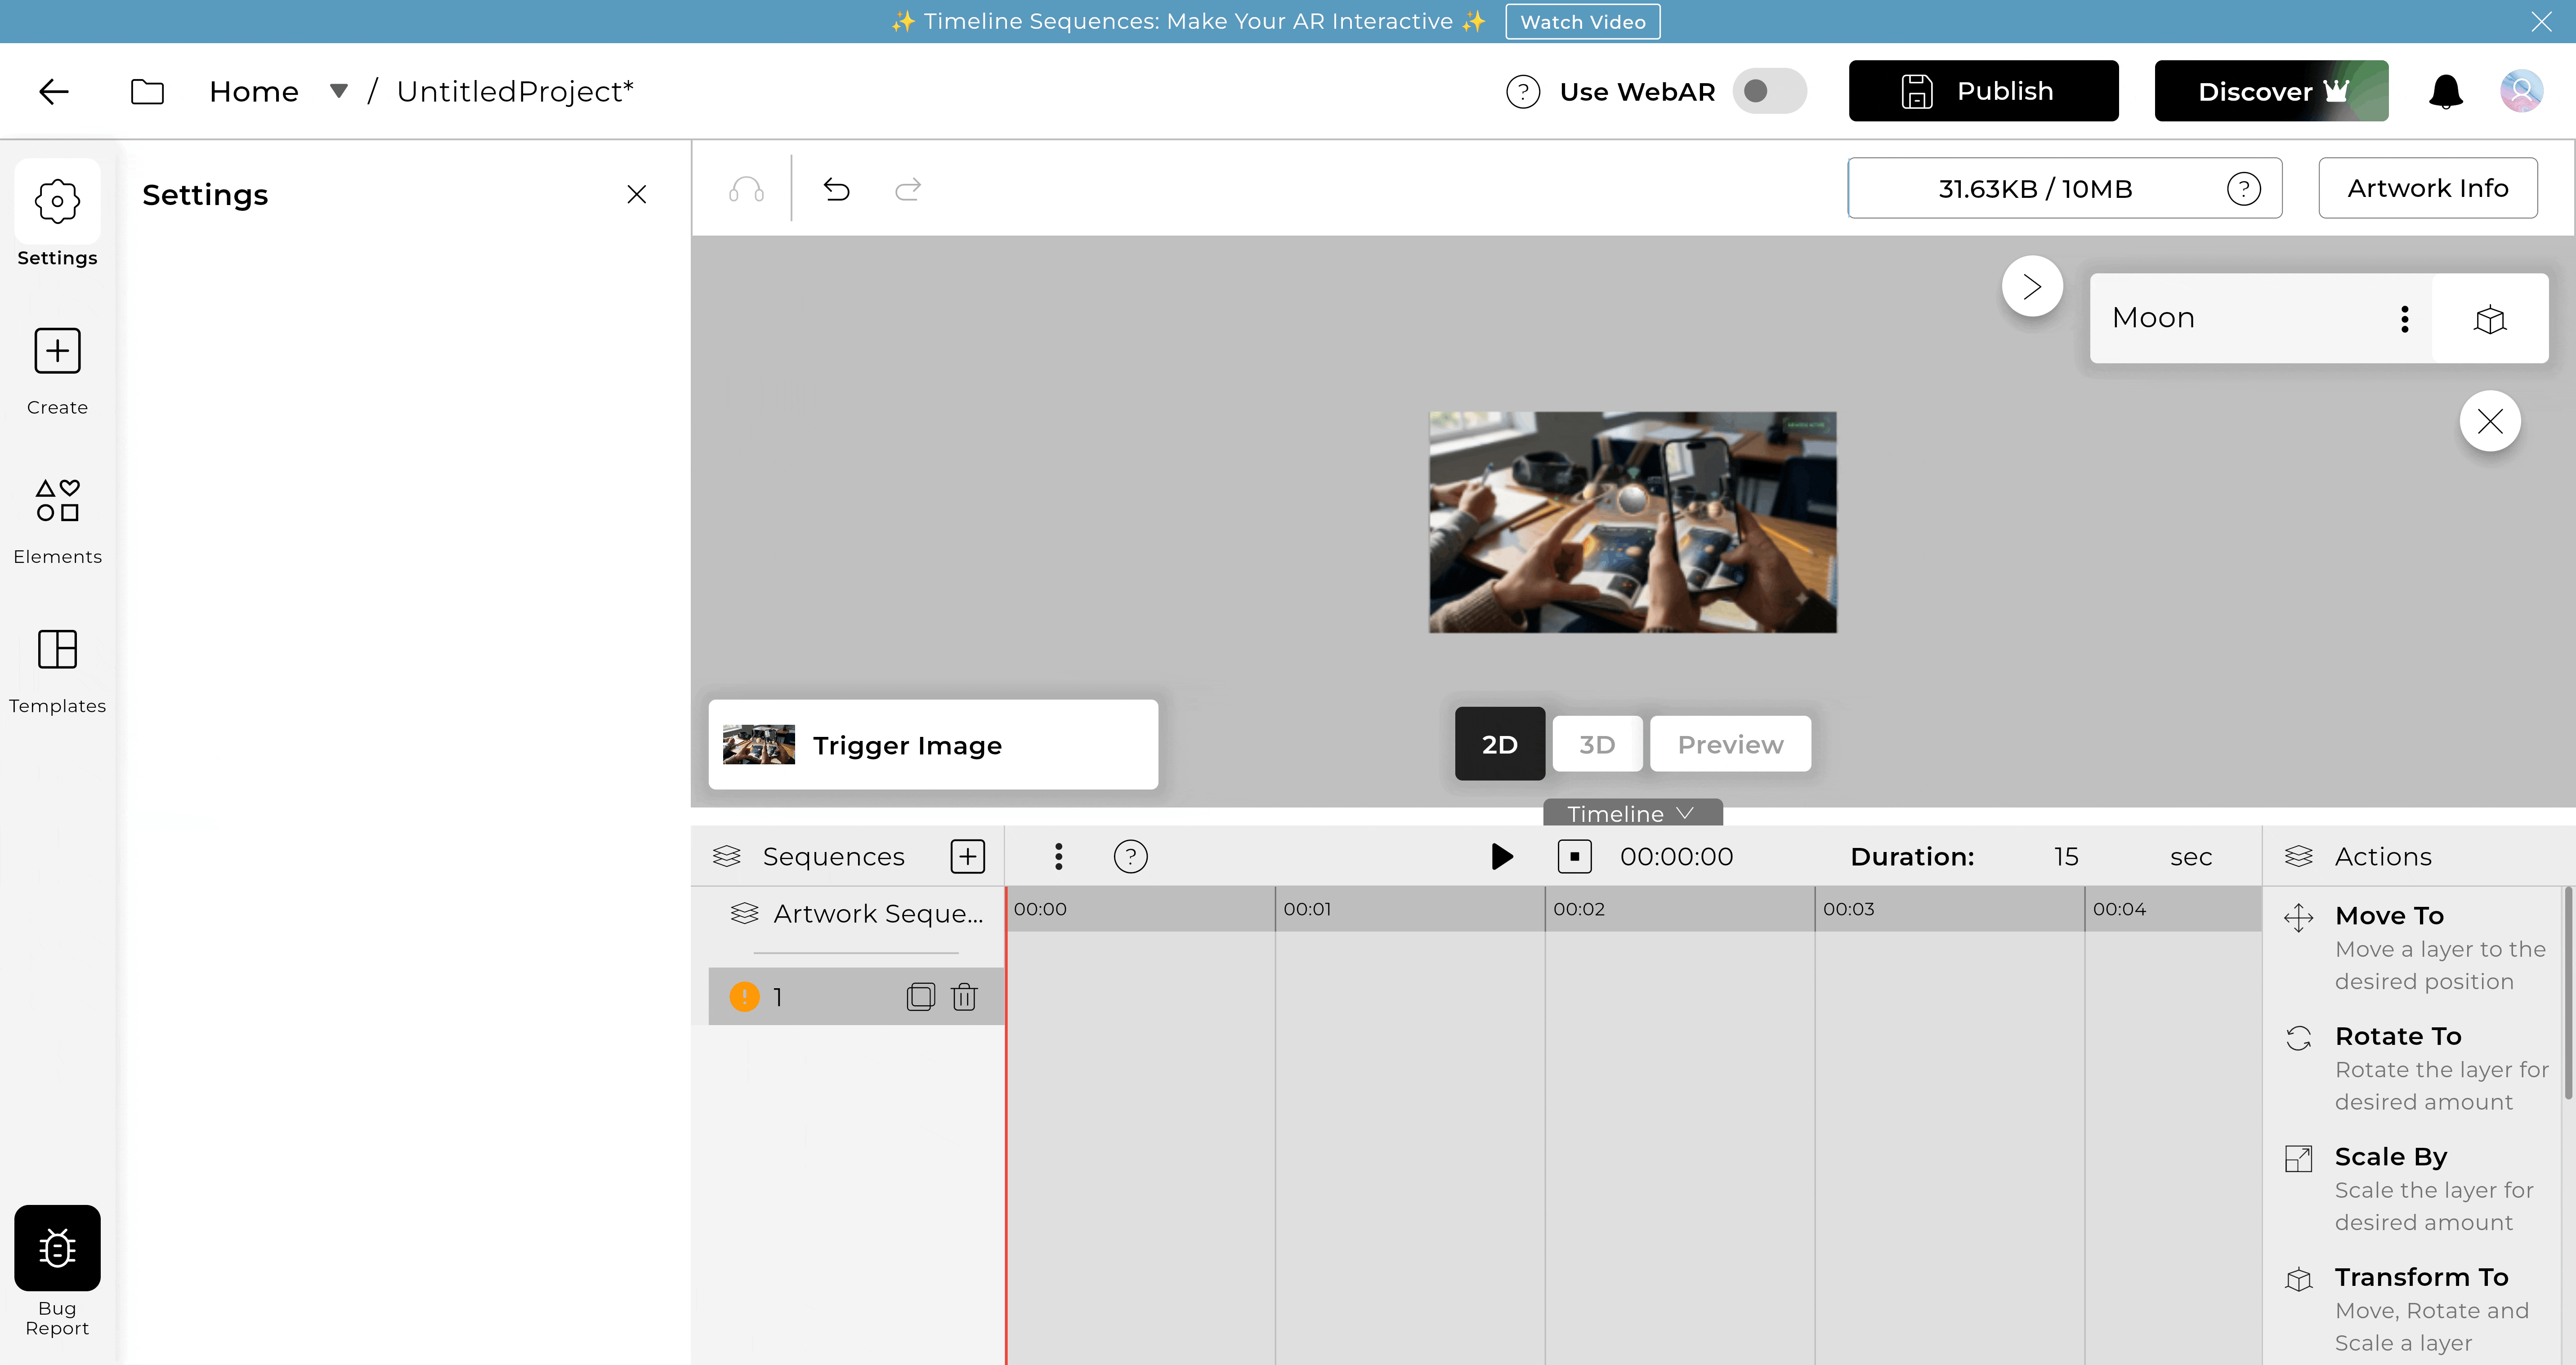
Task: Open the Settings sidebar tab
Action: coord(57,214)
